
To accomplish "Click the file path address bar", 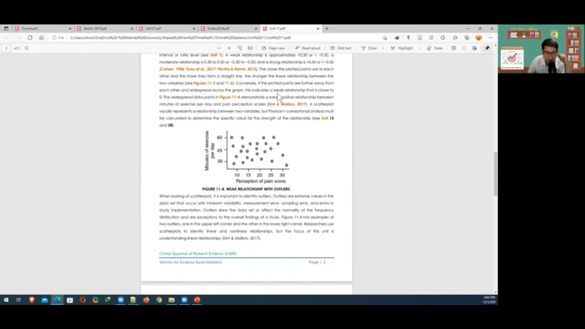I will point(220,38).
